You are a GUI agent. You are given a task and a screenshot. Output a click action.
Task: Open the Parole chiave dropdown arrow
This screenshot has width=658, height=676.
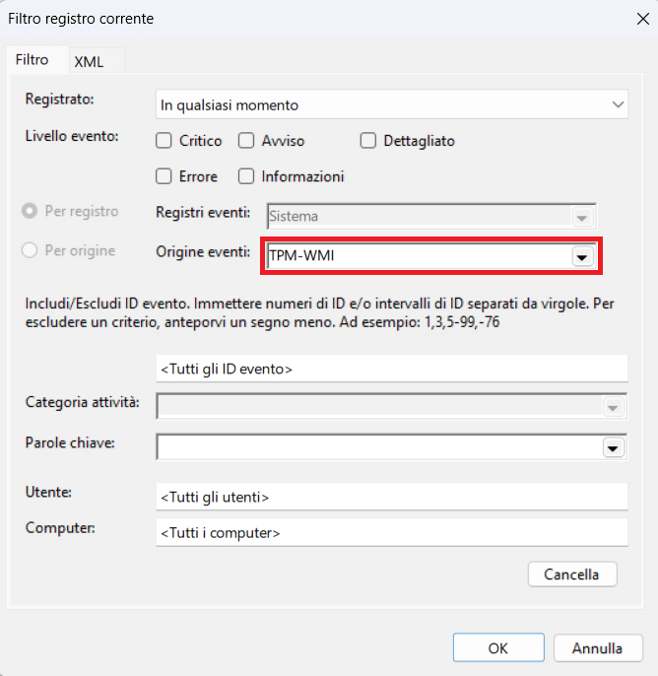[x=614, y=447]
